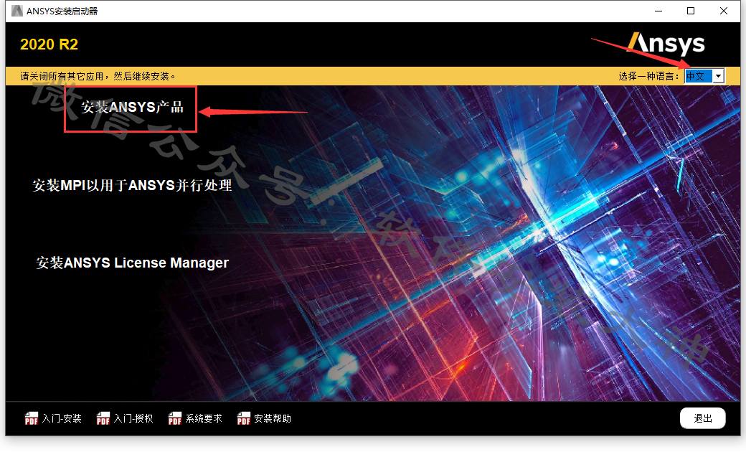Click the 2020 R2 version text
746x457 pixels.
[49, 44]
